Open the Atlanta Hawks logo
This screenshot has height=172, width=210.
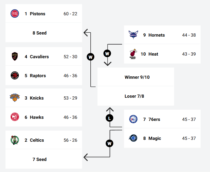coord(15,117)
